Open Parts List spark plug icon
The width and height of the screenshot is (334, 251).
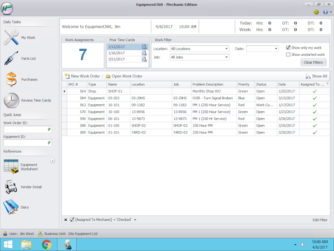[x=11, y=58]
